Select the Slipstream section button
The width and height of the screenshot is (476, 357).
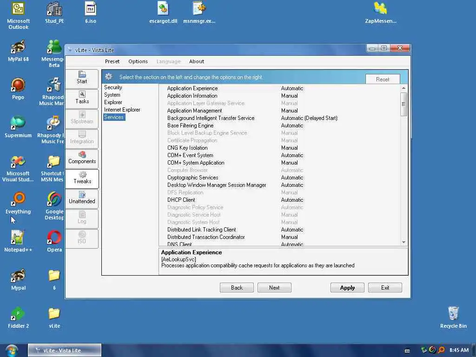pos(82,119)
